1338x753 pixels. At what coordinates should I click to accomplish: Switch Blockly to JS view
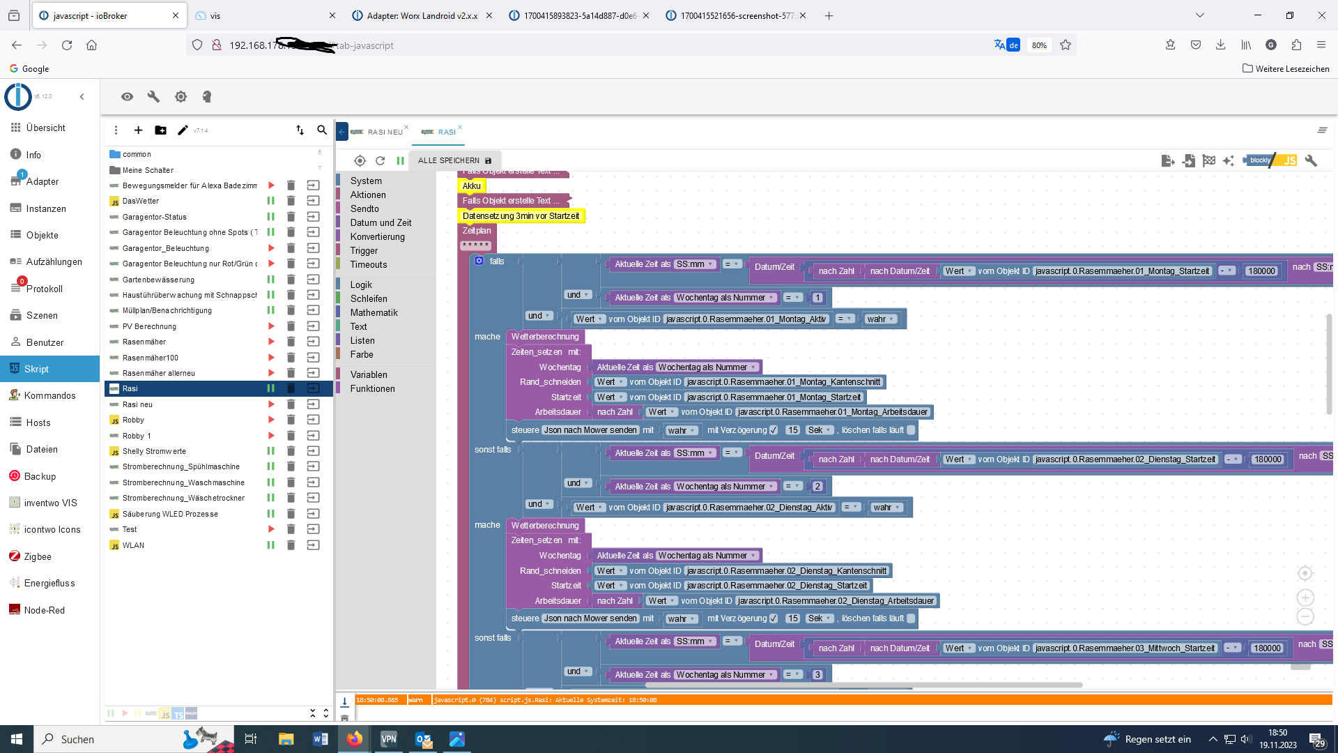pyautogui.click(x=1271, y=160)
